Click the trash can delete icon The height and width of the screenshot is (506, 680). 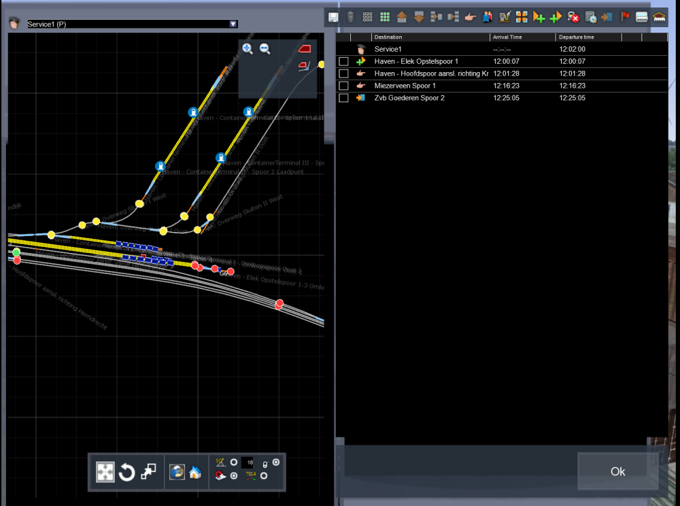pos(350,18)
